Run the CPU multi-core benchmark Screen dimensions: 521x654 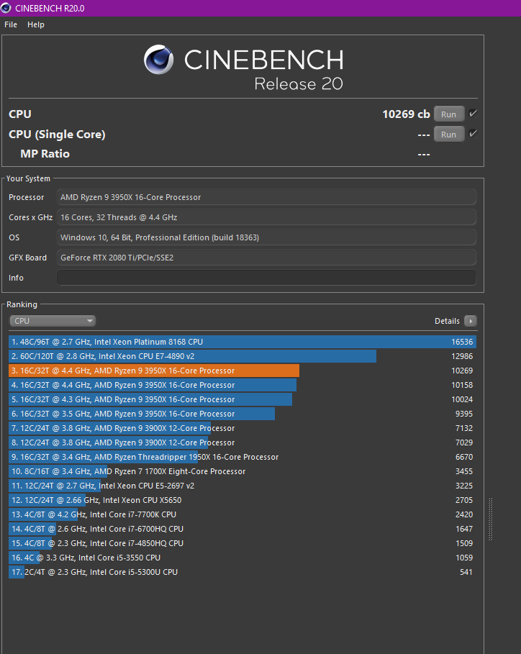pos(449,114)
